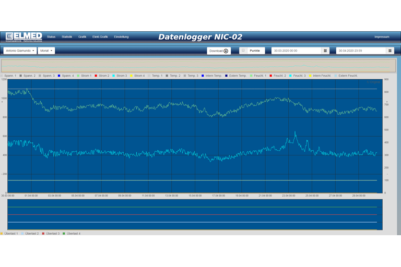Toggle Überlast 3 legend entry
Viewport: 401px width, 267px height.
(51, 234)
